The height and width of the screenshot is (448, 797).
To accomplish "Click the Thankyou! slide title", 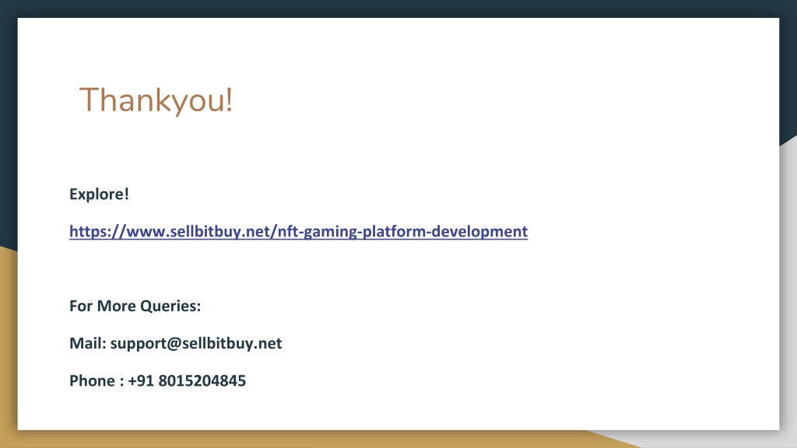I will point(156,100).
